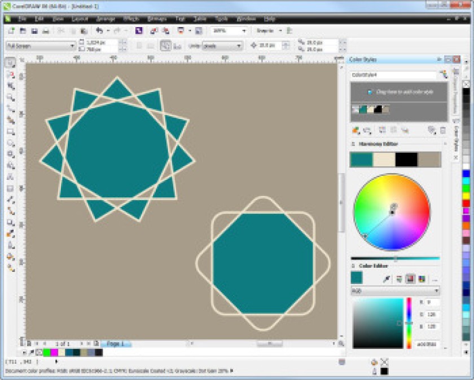474x380 pixels.
Task: Click the ColorStyle4 name field
Action: [394, 74]
